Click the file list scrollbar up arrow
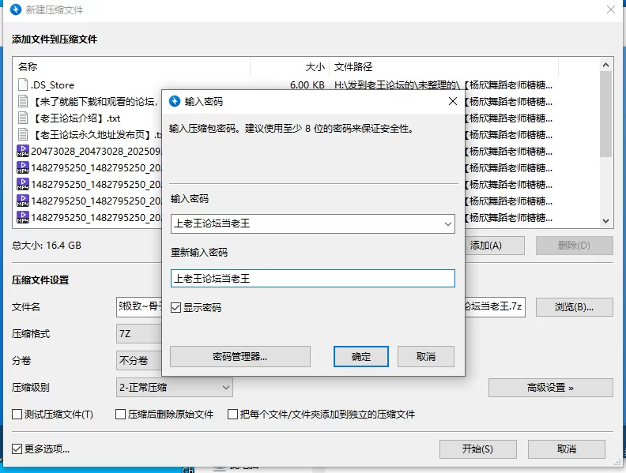 605,65
